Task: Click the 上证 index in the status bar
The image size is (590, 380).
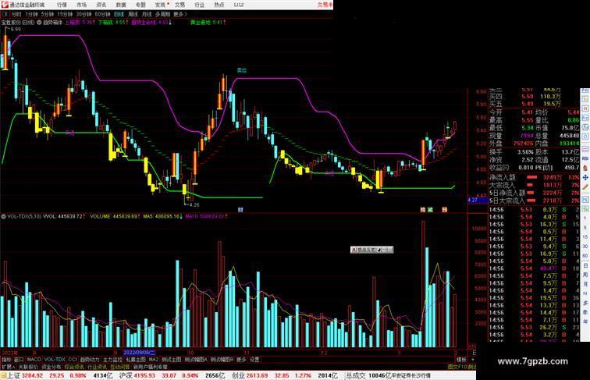Action: click(x=13, y=375)
